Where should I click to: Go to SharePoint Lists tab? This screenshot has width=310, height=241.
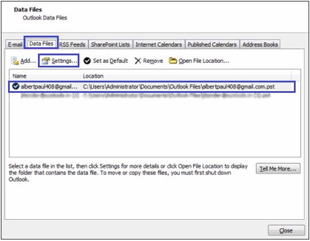click(110, 44)
